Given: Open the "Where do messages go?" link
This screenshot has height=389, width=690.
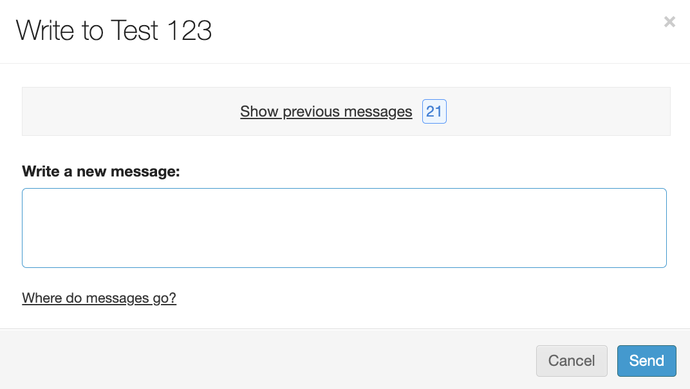Looking at the screenshot, I should tap(99, 298).
